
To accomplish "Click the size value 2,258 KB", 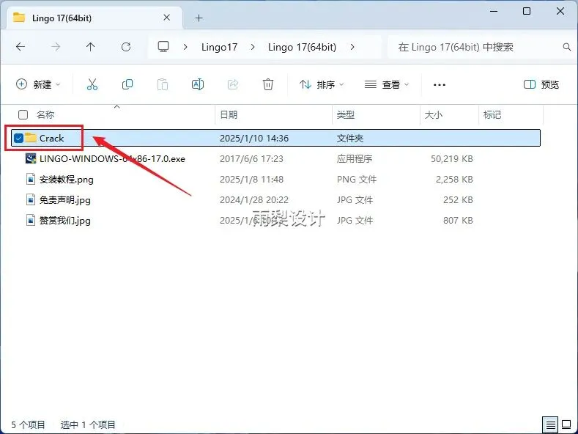I will (454, 180).
